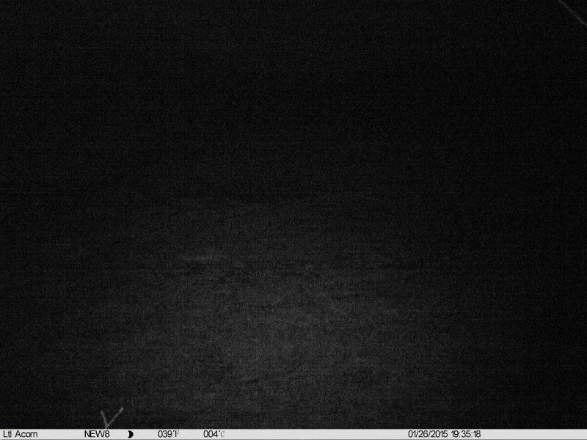Click the blank info strip gap before the date
This screenshot has height=440, width=587.
coord(316,434)
